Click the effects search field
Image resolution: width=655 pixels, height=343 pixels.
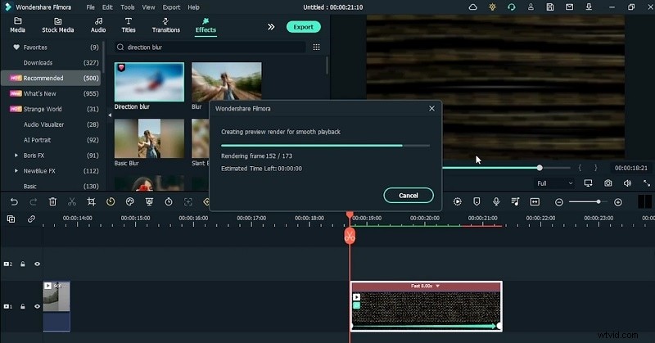210,47
